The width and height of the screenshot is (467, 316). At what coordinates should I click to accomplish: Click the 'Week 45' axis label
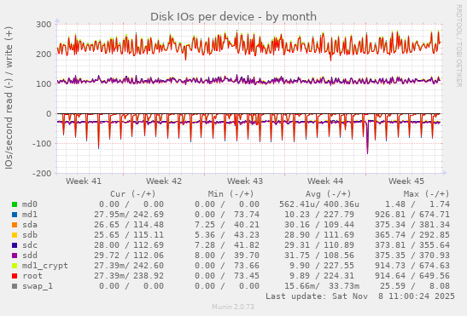[x=406, y=181]
